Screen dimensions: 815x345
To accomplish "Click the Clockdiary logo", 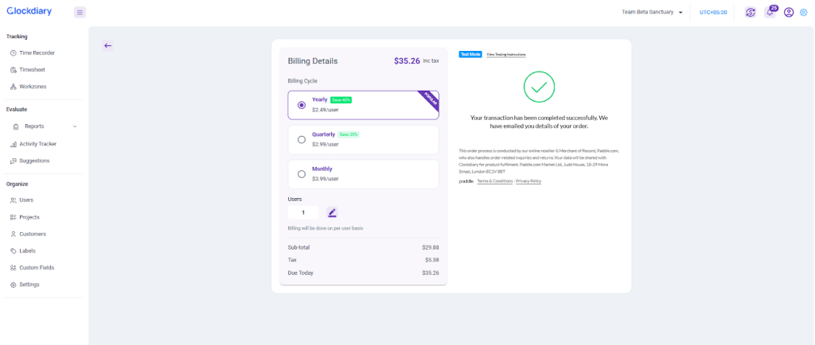I will tap(29, 11).
